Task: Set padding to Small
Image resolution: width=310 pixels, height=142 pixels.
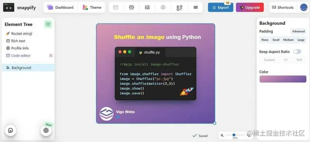Action: click(x=276, y=40)
